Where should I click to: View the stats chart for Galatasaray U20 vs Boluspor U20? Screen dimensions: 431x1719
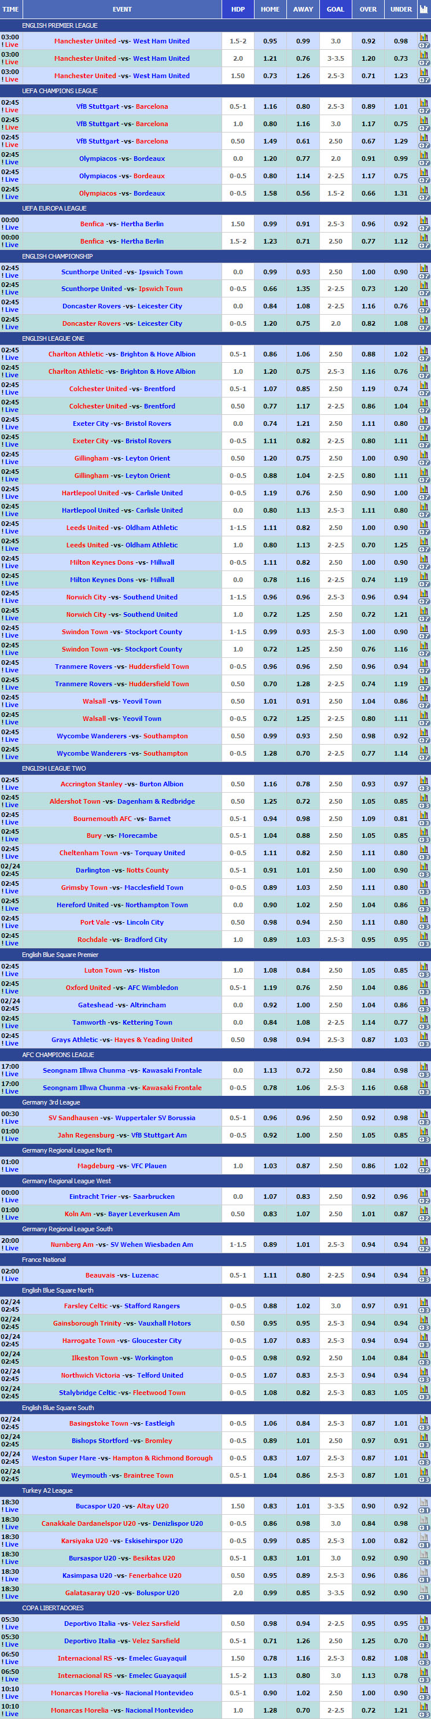tap(423, 1589)
